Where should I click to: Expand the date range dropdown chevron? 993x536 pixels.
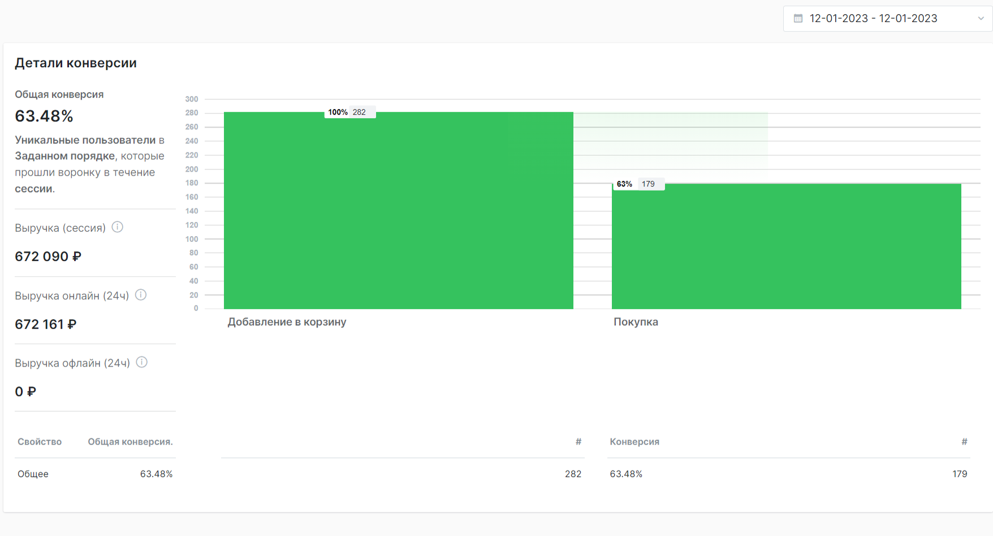tap(981, 19)
